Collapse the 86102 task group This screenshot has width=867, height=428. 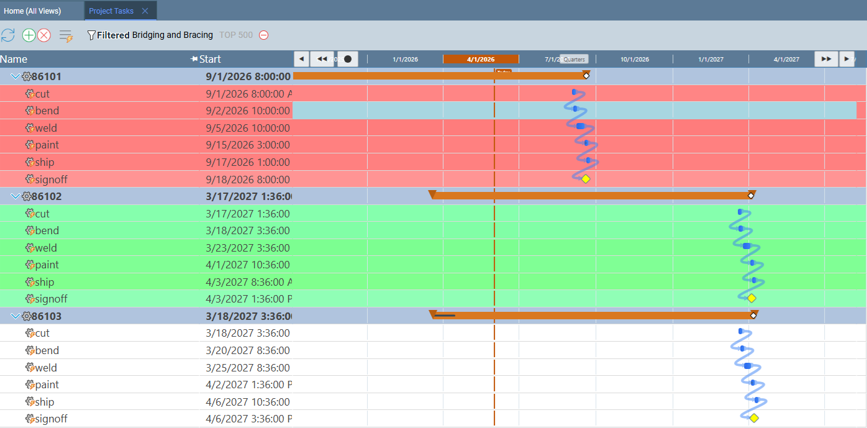pos(16,196)
